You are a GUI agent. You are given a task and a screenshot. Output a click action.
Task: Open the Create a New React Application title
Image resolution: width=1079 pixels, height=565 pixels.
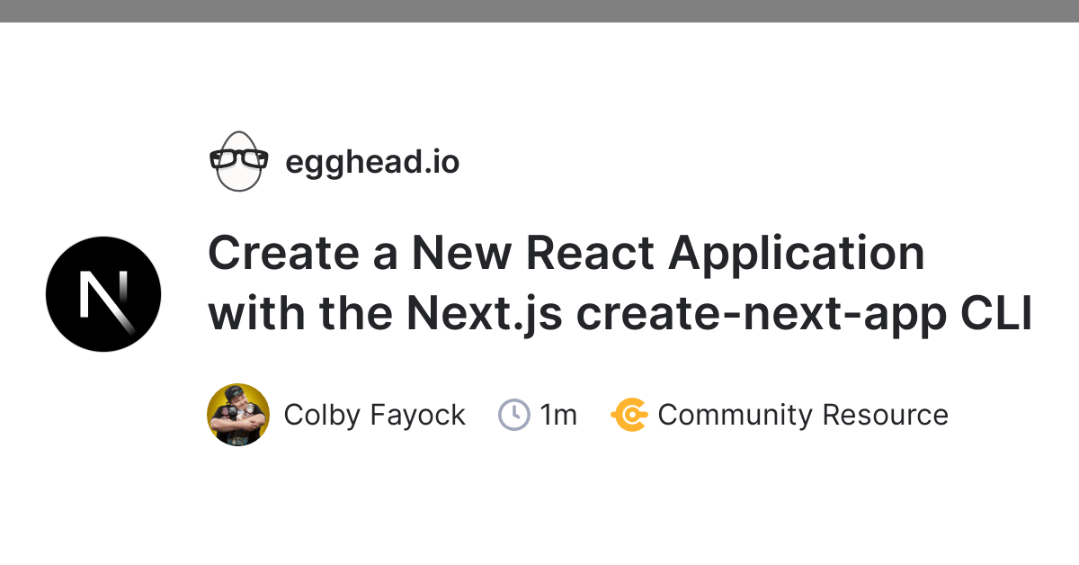click(x=620, y=283)
